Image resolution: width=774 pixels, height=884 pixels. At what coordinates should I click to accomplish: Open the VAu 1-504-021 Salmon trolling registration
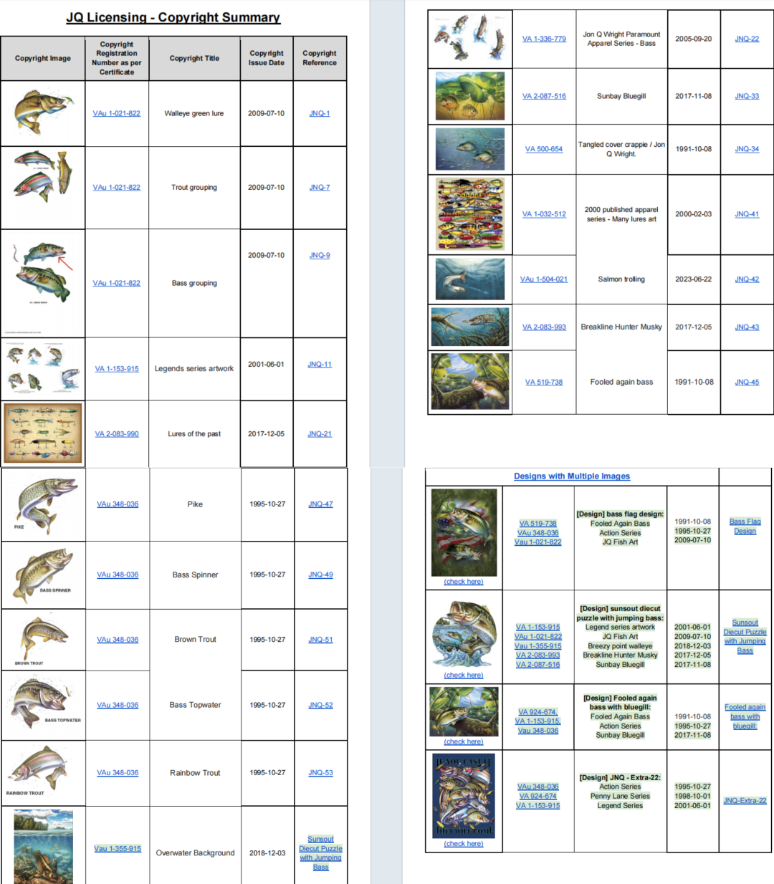[543, 279]
